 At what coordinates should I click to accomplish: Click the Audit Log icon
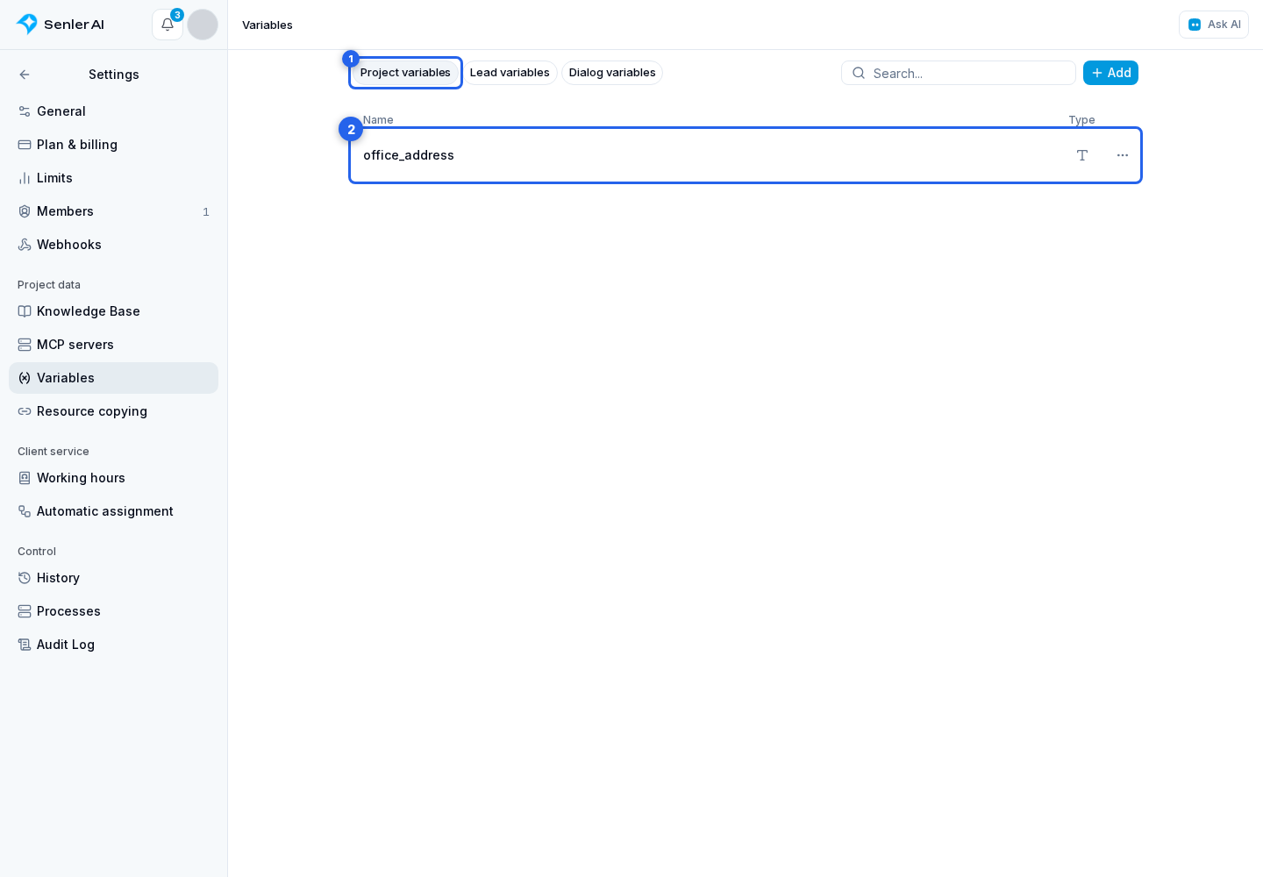click(x=25, y=645)
